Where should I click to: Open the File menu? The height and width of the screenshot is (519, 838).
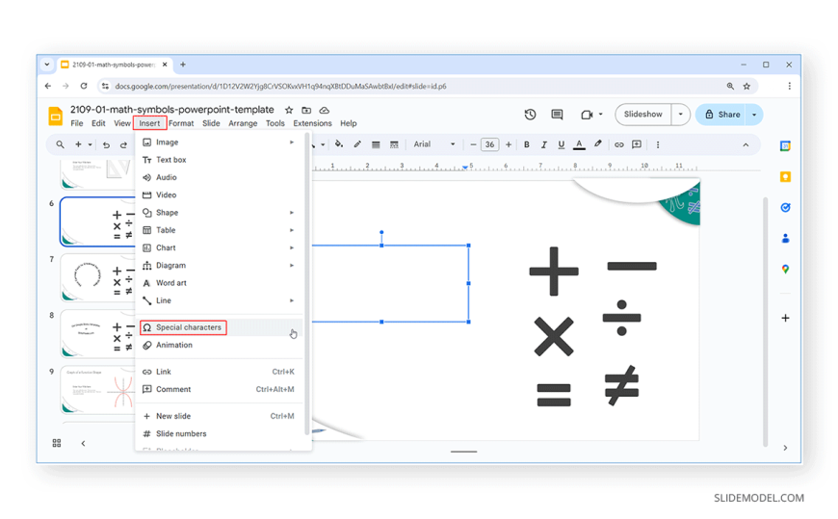pyautogui.click(x=77, y=123)
